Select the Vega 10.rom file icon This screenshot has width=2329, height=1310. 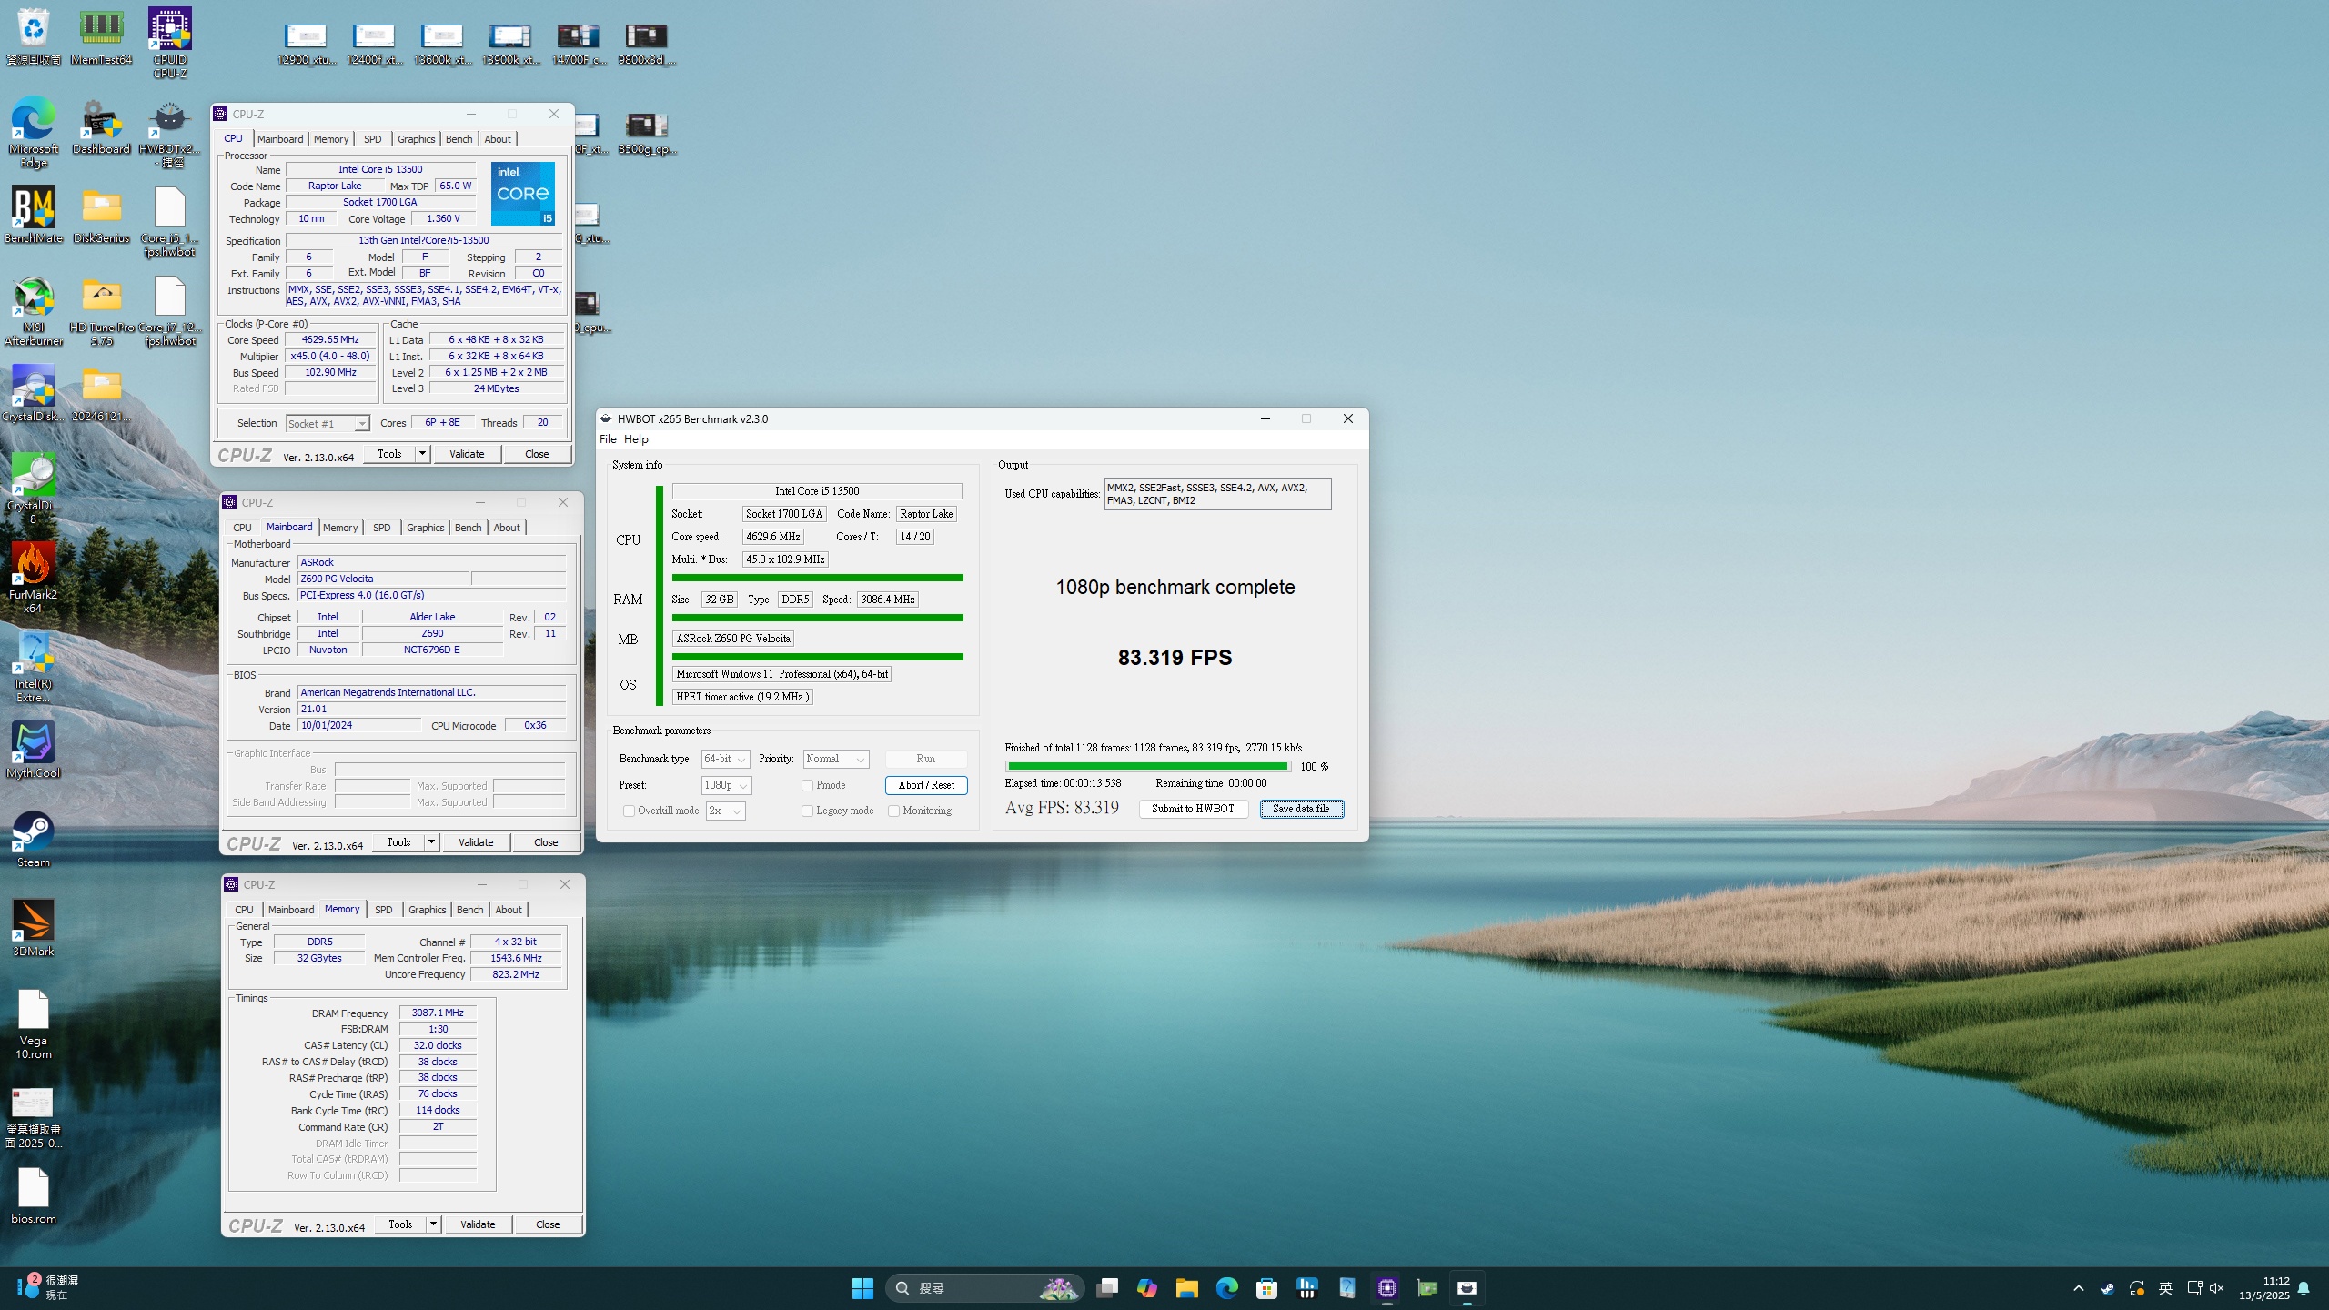34,1023
